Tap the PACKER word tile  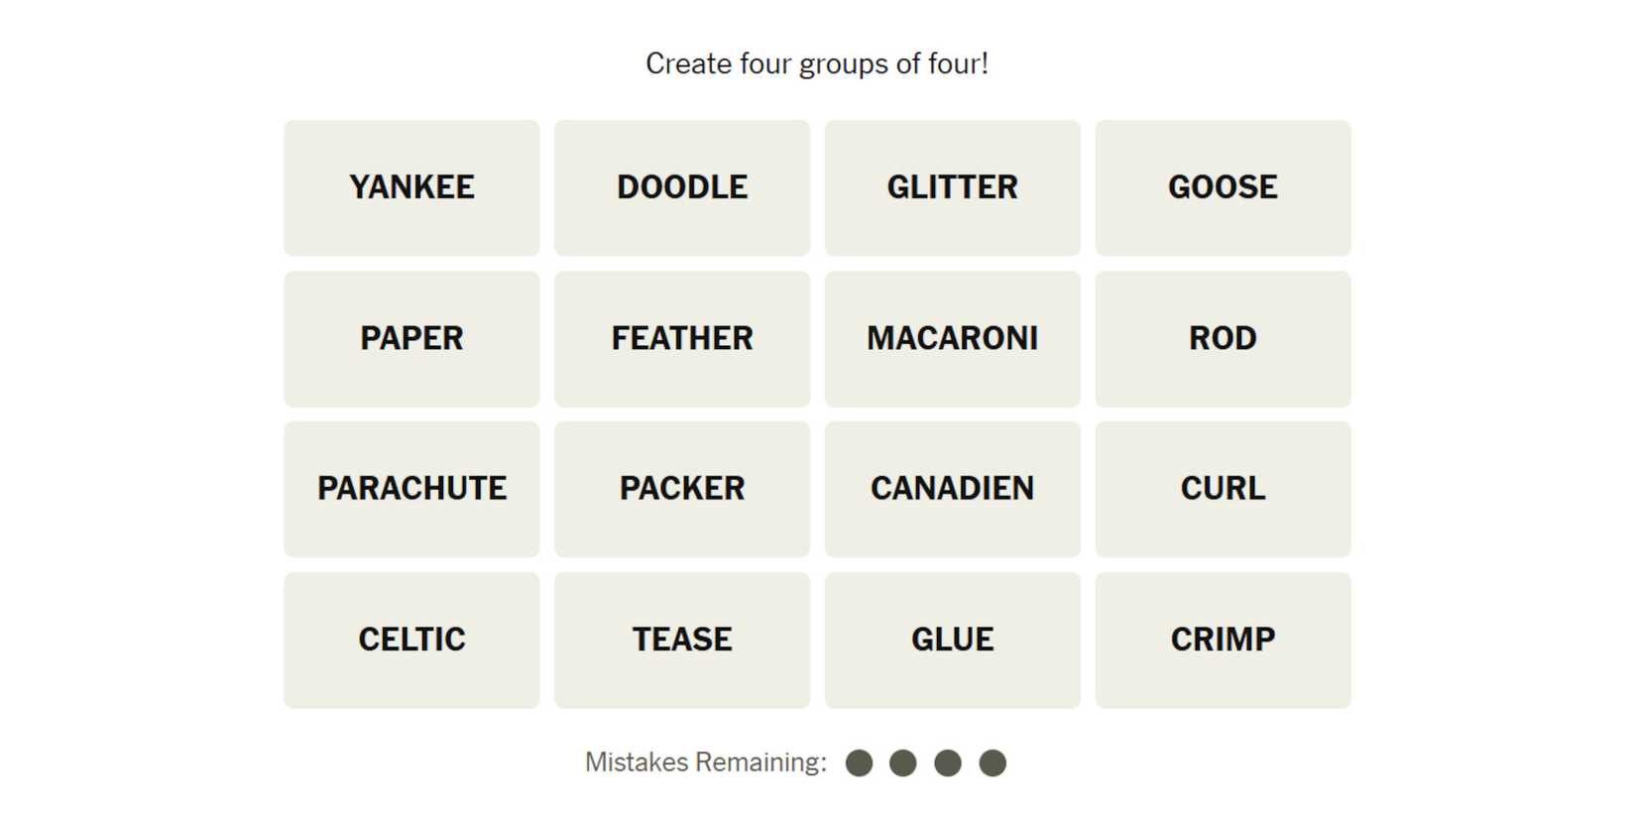682,489
